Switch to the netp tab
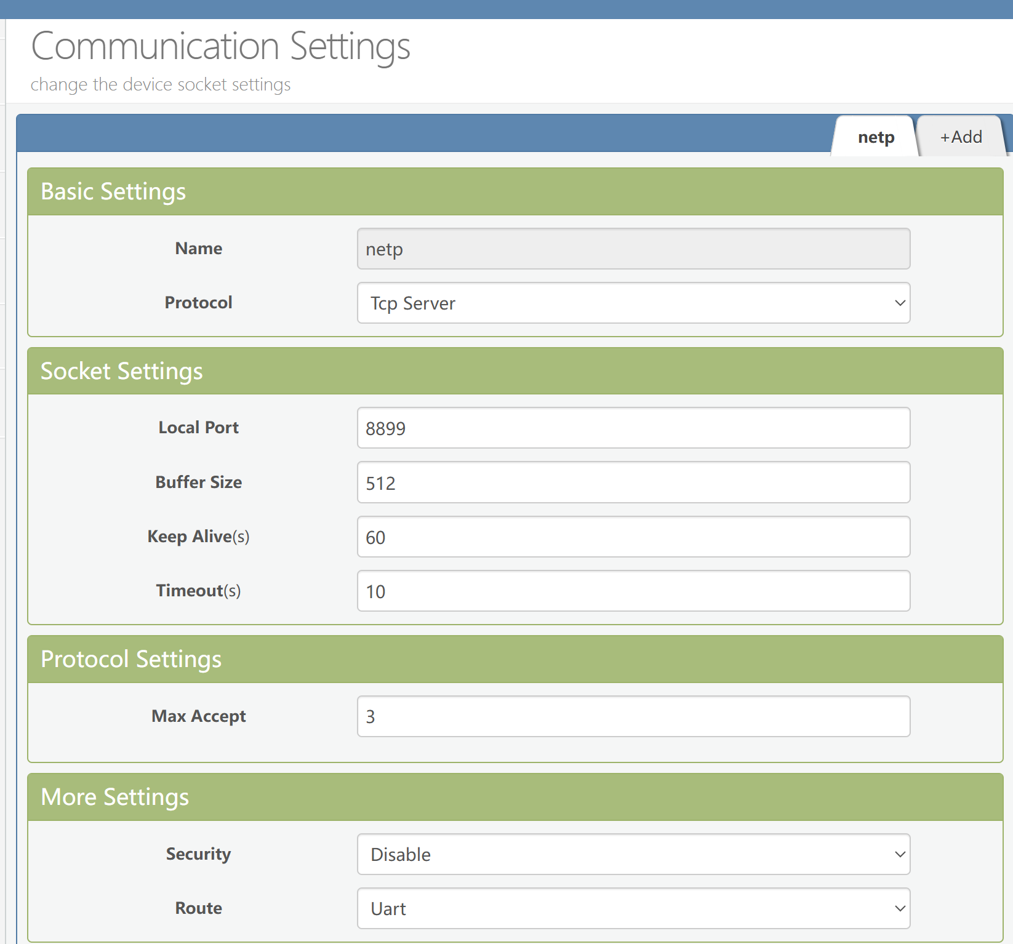 (x=876, y=137)
